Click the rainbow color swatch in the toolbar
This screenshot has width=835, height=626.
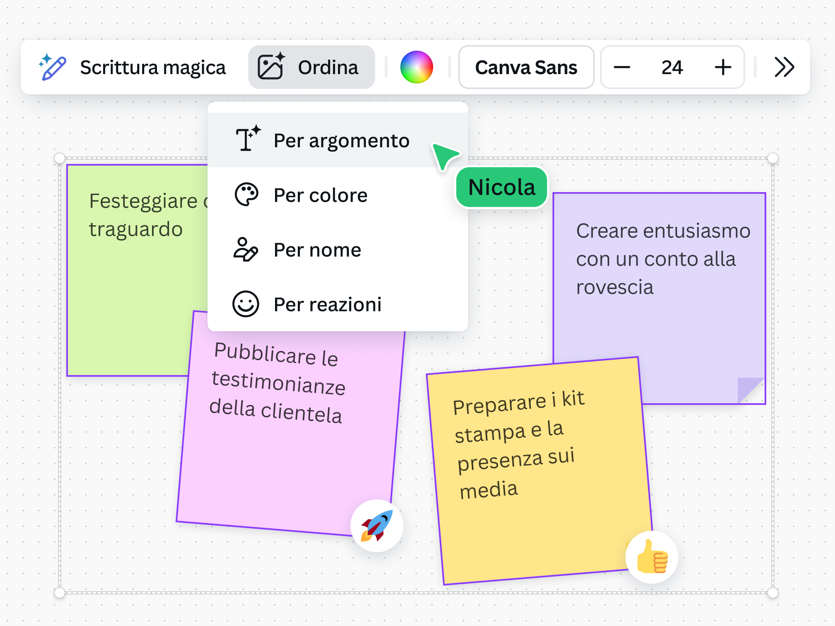417,67
